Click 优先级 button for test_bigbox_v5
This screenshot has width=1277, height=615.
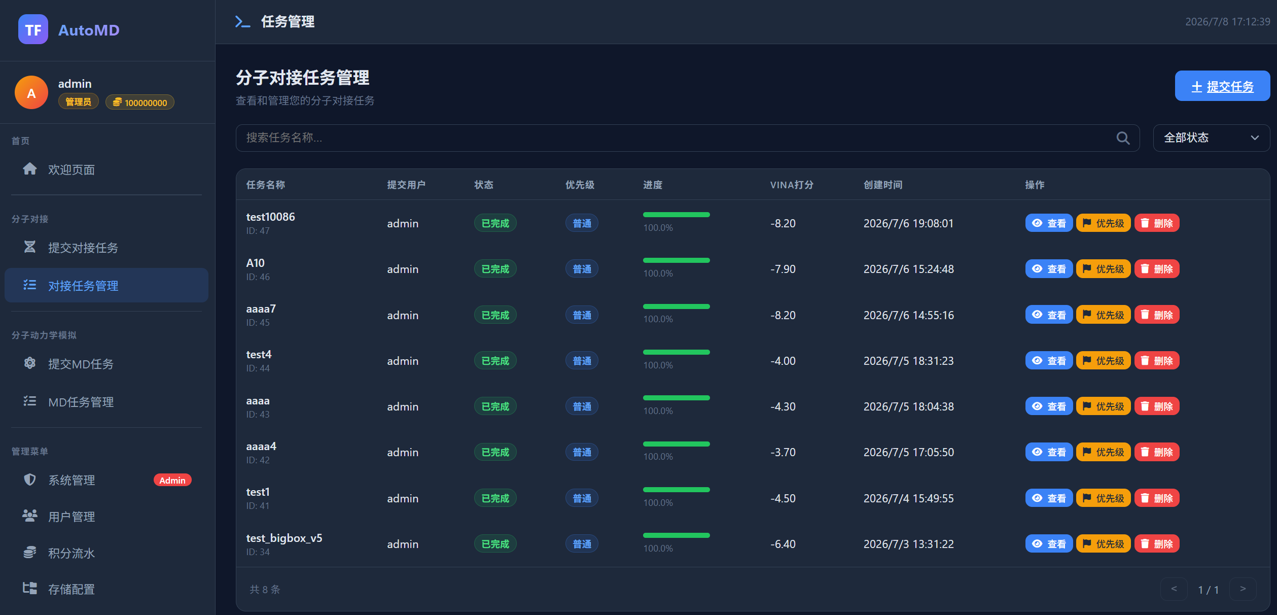1103,543
